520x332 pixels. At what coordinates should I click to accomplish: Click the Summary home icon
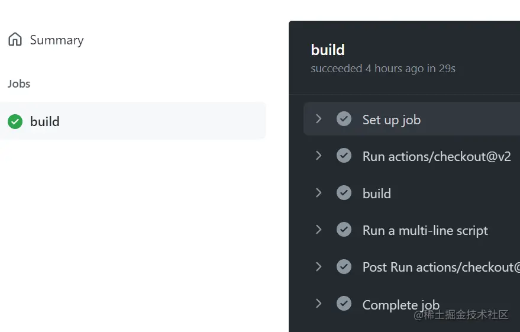pos(15,40)
